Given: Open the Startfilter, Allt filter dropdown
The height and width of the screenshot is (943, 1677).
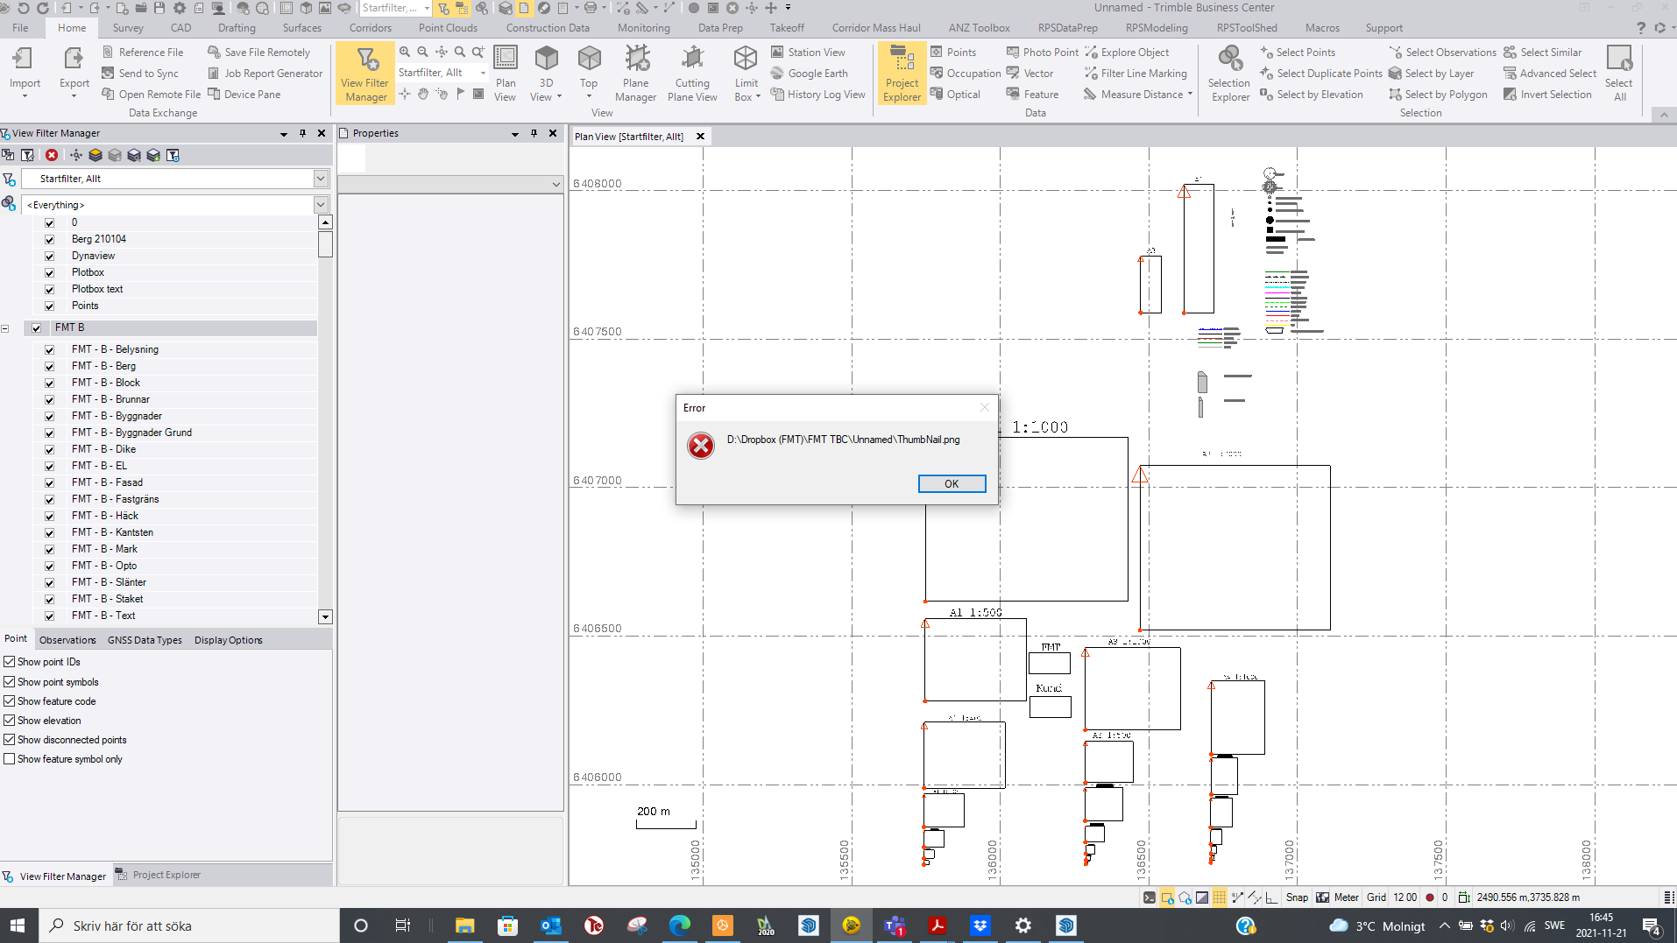Looking at the screenshot, I should 321,179.
